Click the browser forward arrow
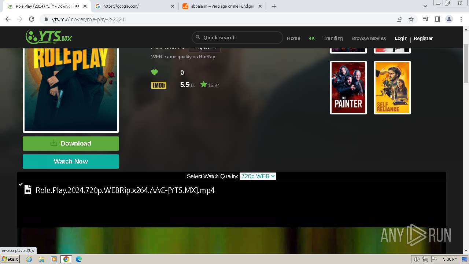 point(20,19)
